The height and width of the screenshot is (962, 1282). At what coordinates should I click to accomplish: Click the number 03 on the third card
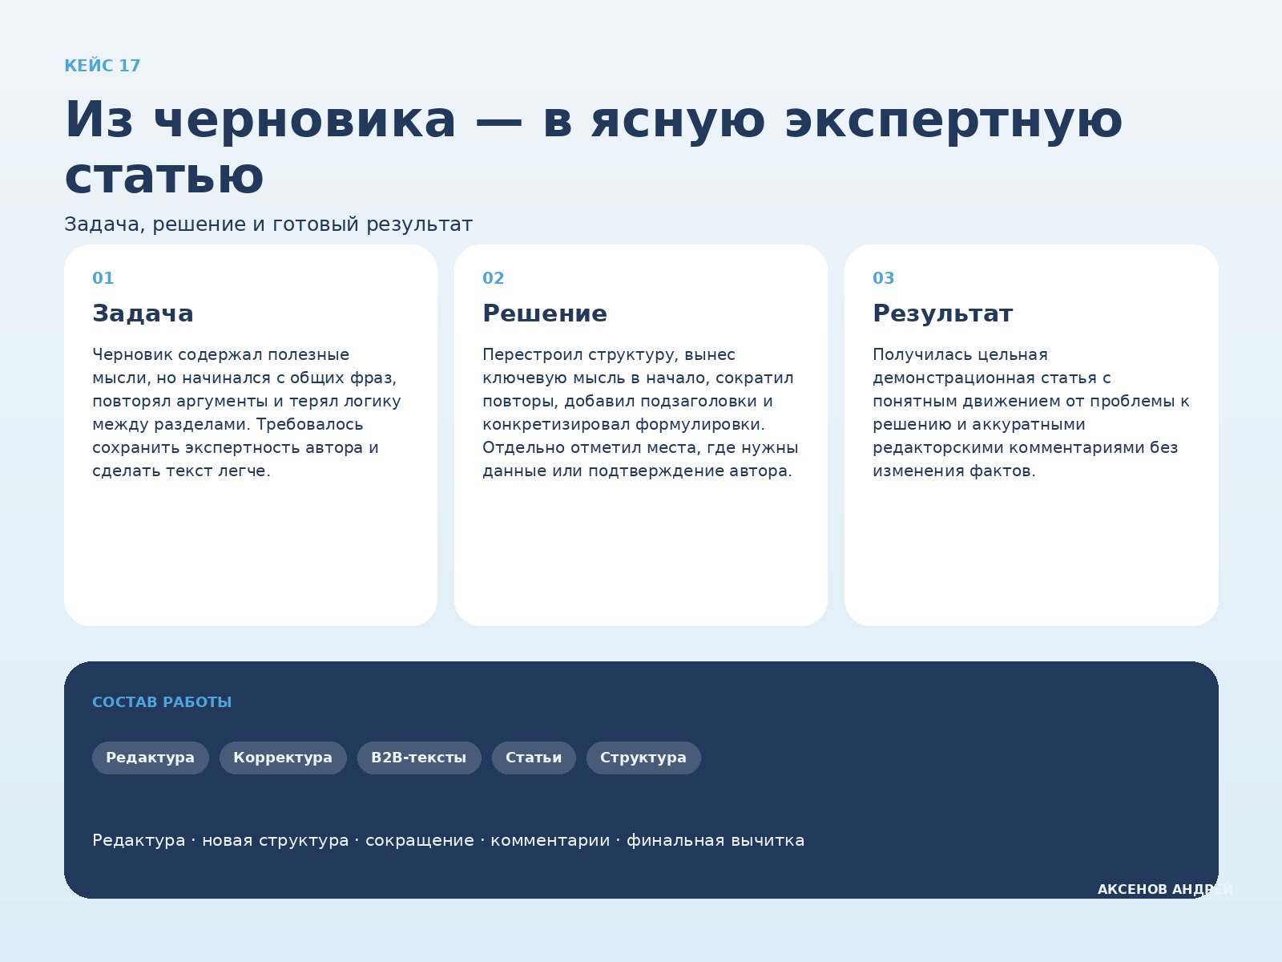pos(884,278)
